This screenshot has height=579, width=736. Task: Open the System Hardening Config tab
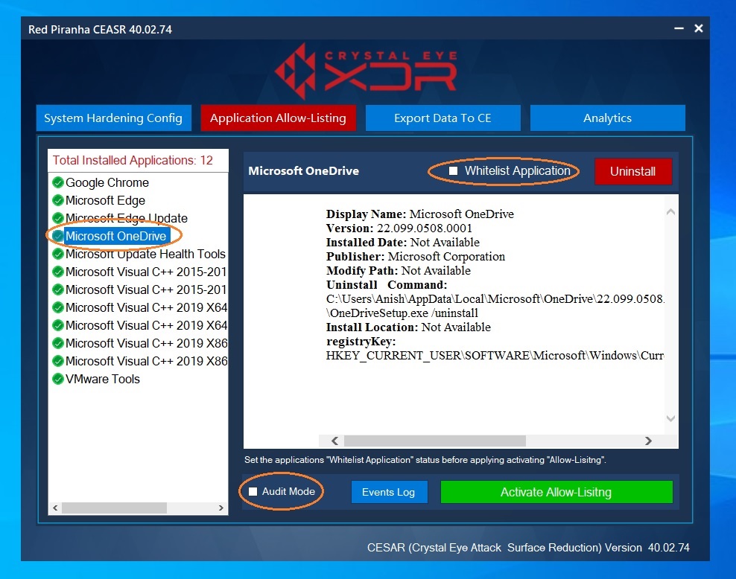(113, 118)
